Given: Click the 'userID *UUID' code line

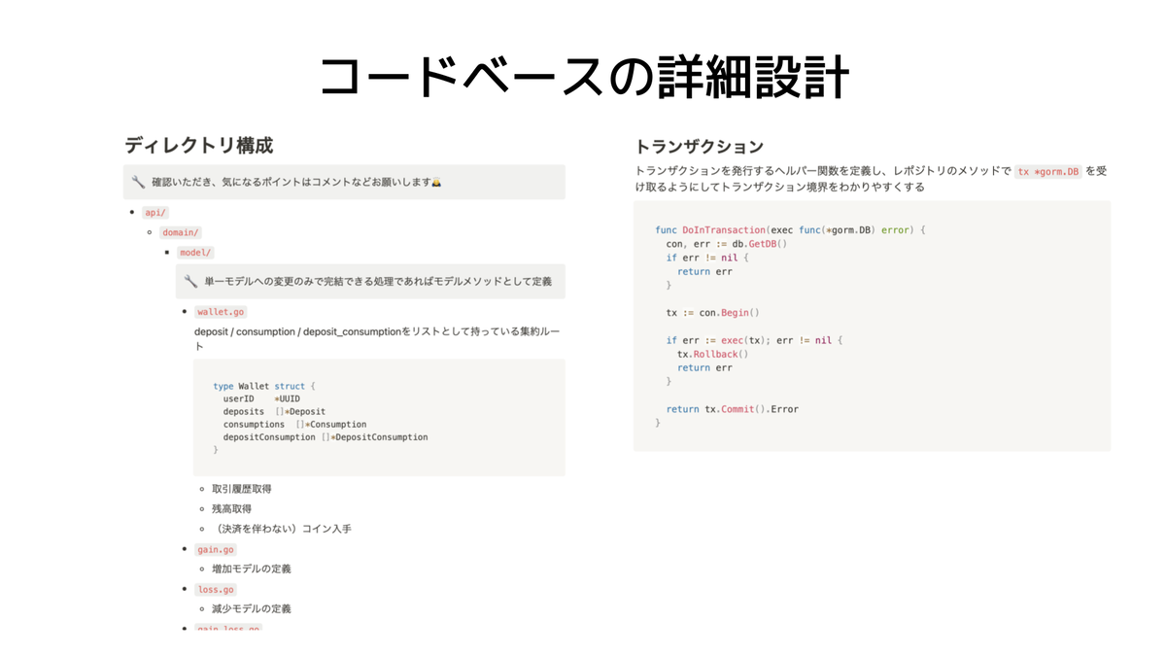Looking at the screenshot, I should 261,398.
